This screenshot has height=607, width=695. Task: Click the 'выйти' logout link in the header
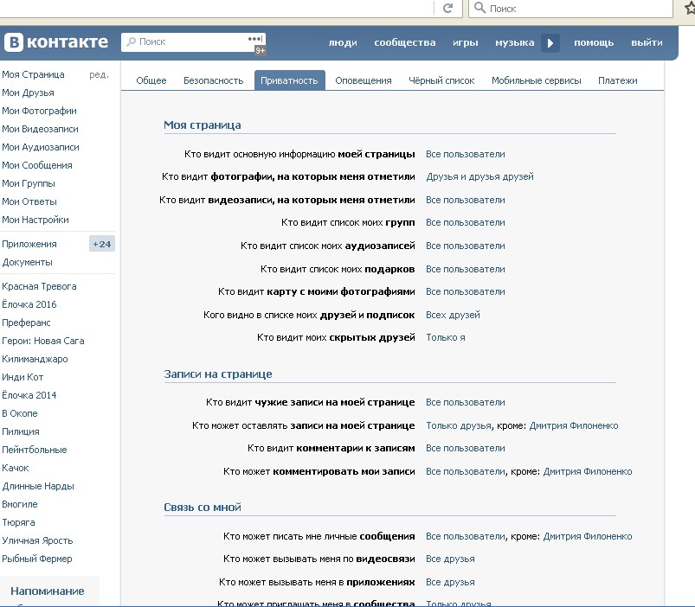tap(647, 42)
